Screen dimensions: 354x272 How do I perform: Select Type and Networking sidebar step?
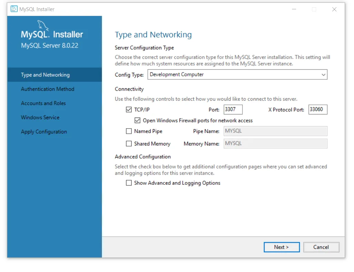click(54, 75)
